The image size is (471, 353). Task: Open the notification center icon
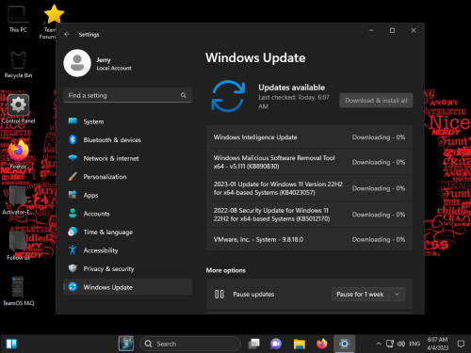[461, 344]
